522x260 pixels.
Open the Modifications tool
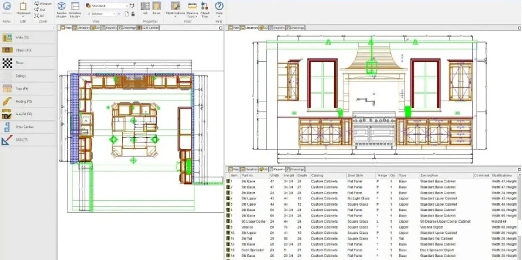175,9
